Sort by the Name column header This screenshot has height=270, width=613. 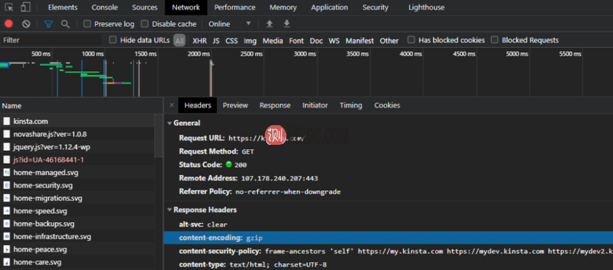[x=82, y=106]
